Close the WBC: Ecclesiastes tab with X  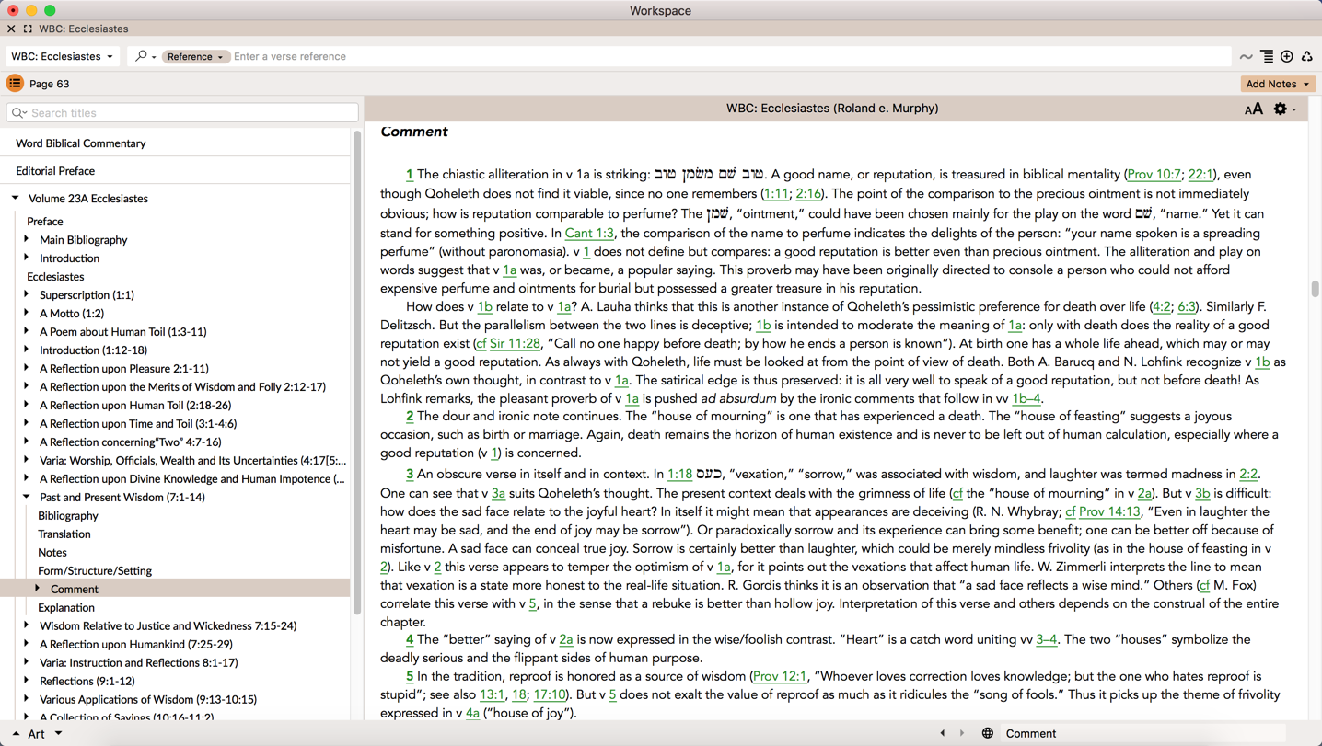[11, 29]
